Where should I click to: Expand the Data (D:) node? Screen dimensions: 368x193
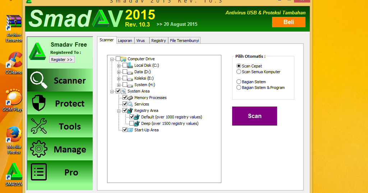pyautogui.click(x=119, y=72)
